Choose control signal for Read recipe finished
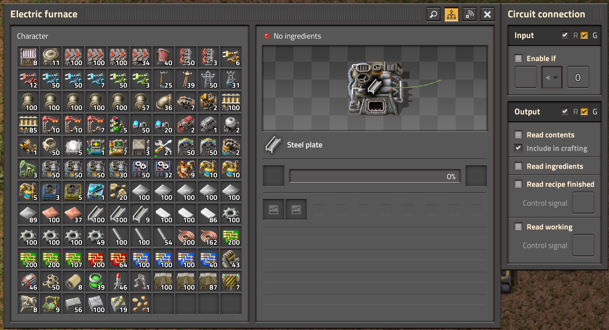This screenshot has width=609, height=330. (x=583, y=203)
